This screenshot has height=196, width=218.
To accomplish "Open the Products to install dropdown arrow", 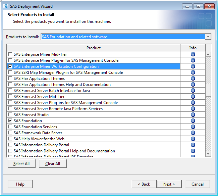I will click(x=208, y=37).
